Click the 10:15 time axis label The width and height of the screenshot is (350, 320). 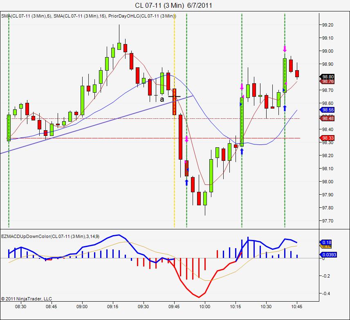point(236,307)
